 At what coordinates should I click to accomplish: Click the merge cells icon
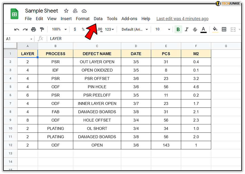tap(233, 29)
